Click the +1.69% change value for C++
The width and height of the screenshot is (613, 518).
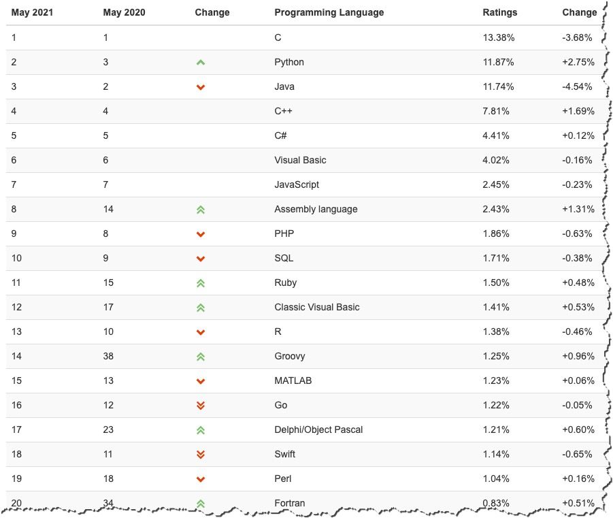578,111
